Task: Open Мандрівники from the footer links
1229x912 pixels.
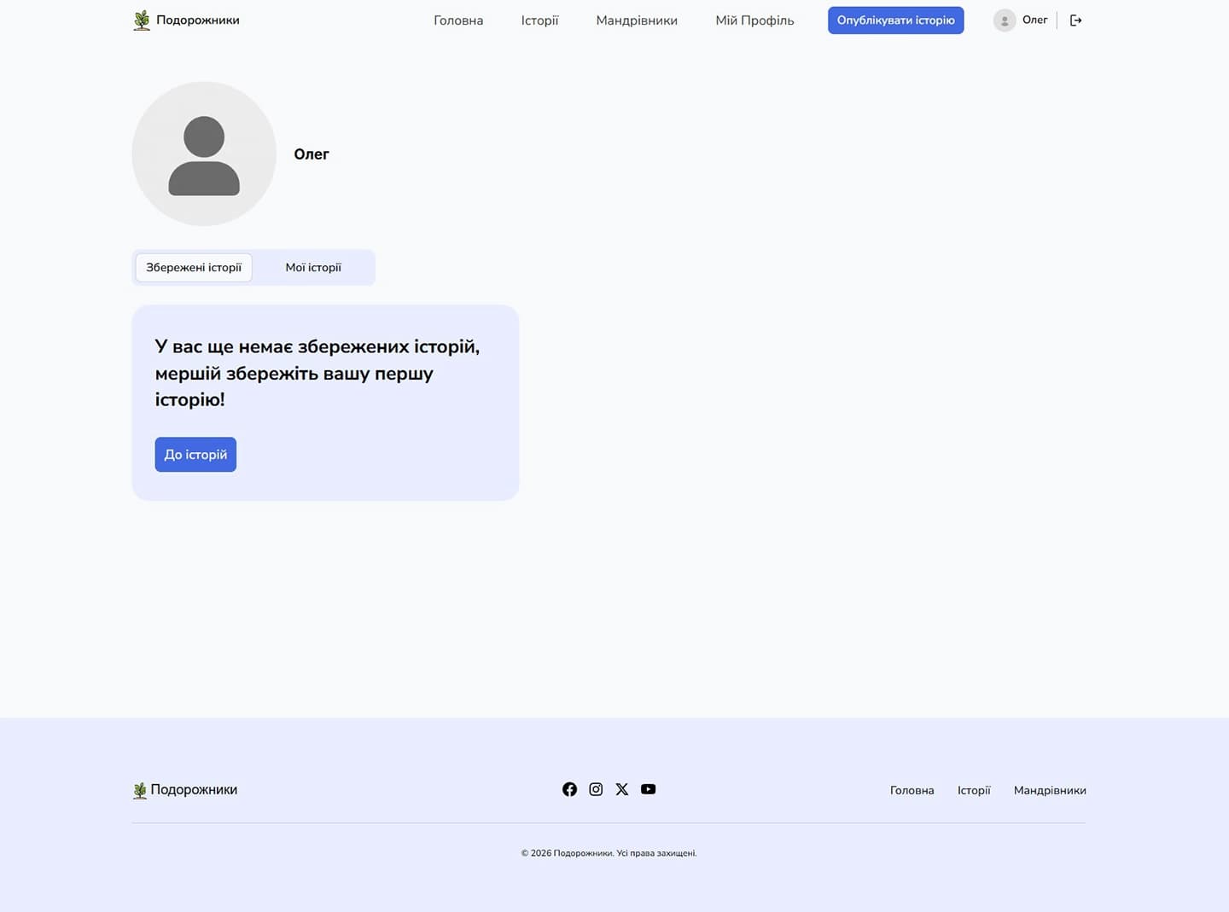Action: click(1050, 790)
